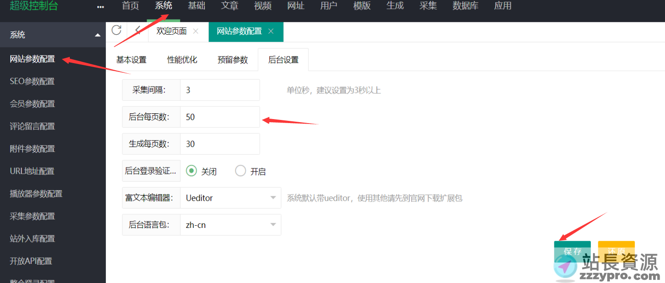Open SEO参数配置 in the sidebar
Screen dimensions: 665x283
[x=32, y=81]
